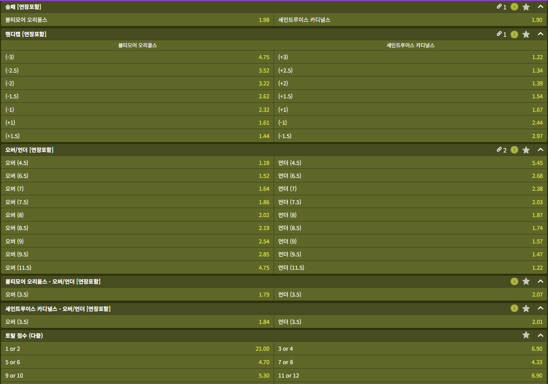548x384 pixels.
Task: Pick 볼티모어 오리올스 to win at 1.98
Action: pos(137,20)
